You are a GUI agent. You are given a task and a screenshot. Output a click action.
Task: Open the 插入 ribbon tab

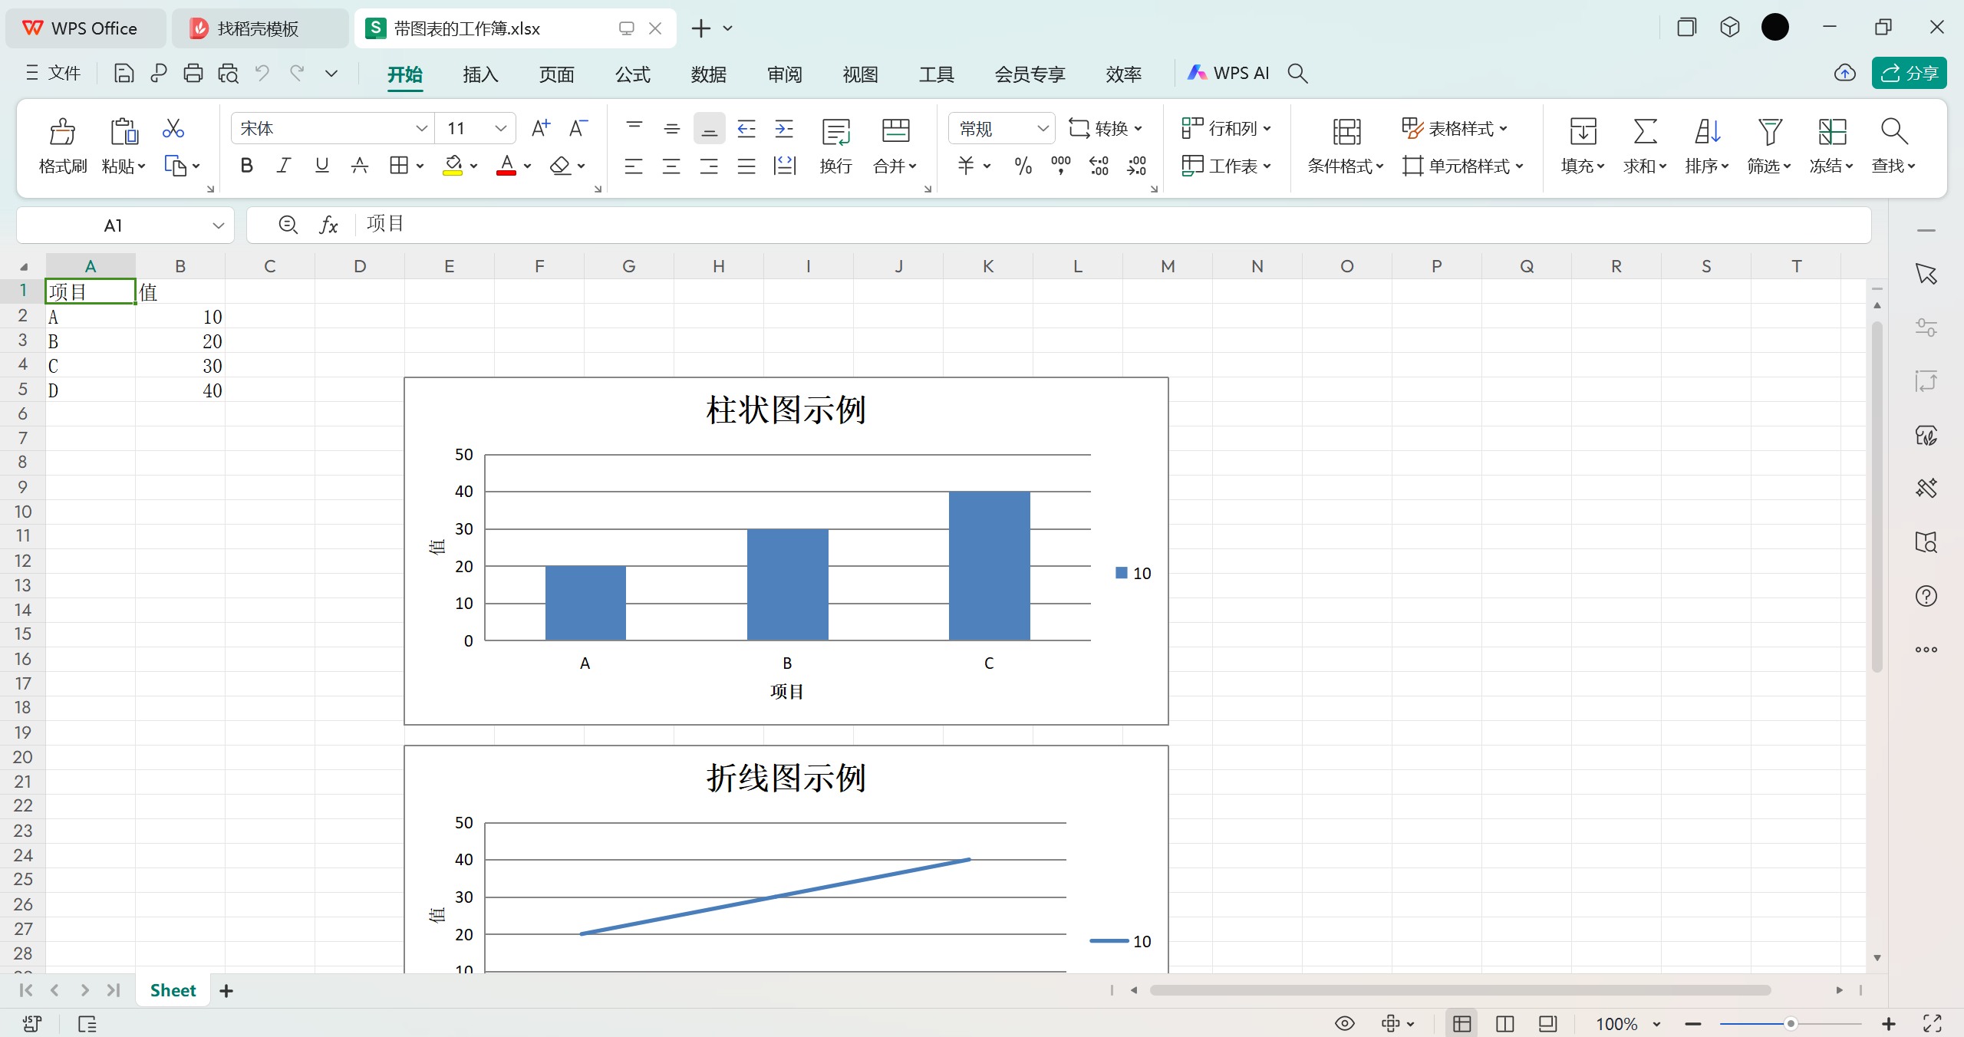[480, 74]
